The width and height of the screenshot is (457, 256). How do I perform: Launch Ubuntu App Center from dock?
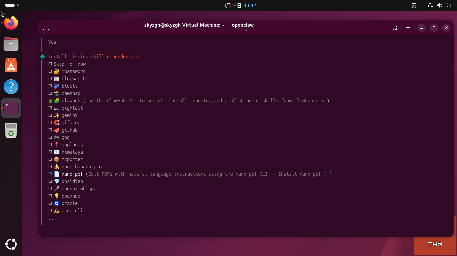11,65
